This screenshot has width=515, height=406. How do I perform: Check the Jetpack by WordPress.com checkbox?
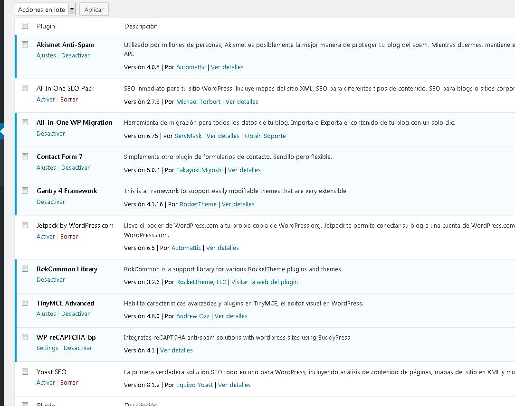[x=25, y=225]
